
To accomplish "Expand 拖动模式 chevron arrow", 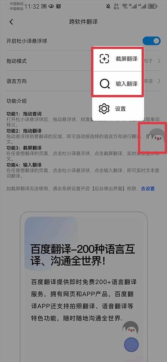I will coord(159,61).
